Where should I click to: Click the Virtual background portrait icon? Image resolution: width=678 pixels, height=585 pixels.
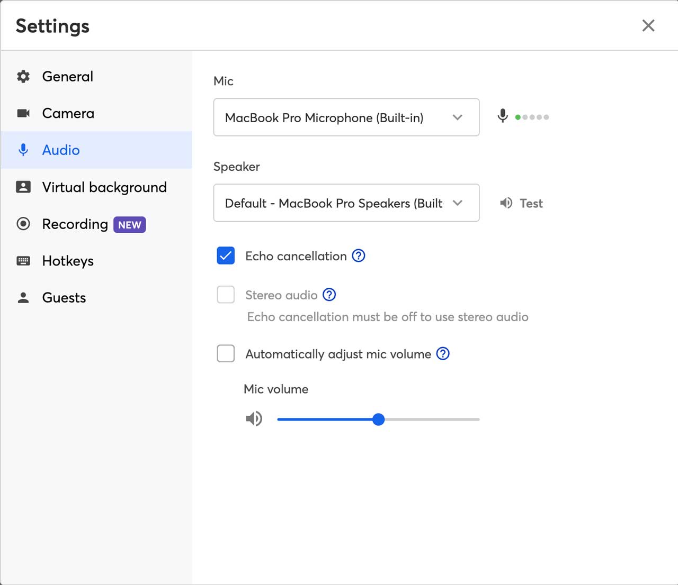[23, 187]
